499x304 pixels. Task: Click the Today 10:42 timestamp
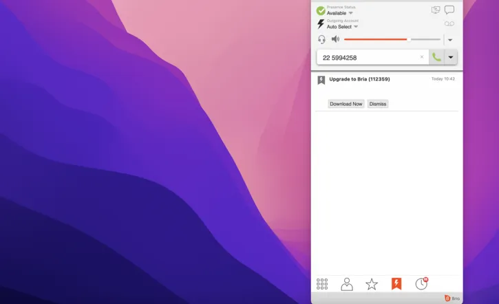[443, 79]
